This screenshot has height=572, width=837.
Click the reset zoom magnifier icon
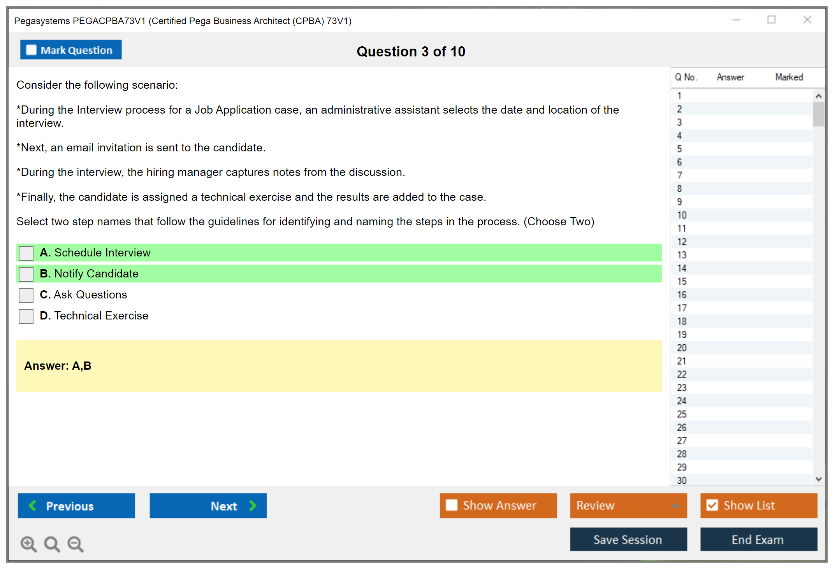(x=52, y=544)
